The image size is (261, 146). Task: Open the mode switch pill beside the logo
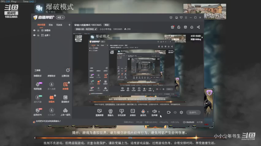pos(60,18)
